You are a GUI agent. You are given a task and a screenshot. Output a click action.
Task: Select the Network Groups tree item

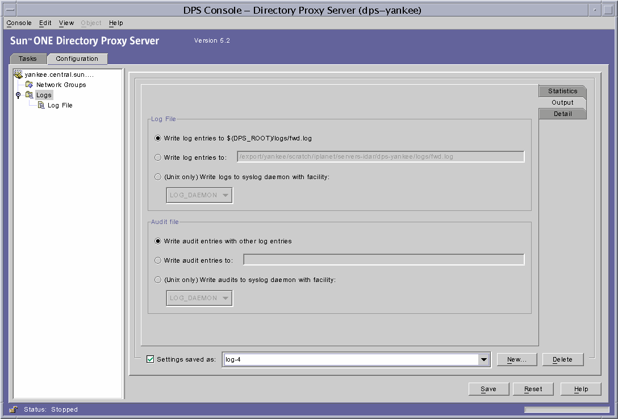[x=61, y=85]
